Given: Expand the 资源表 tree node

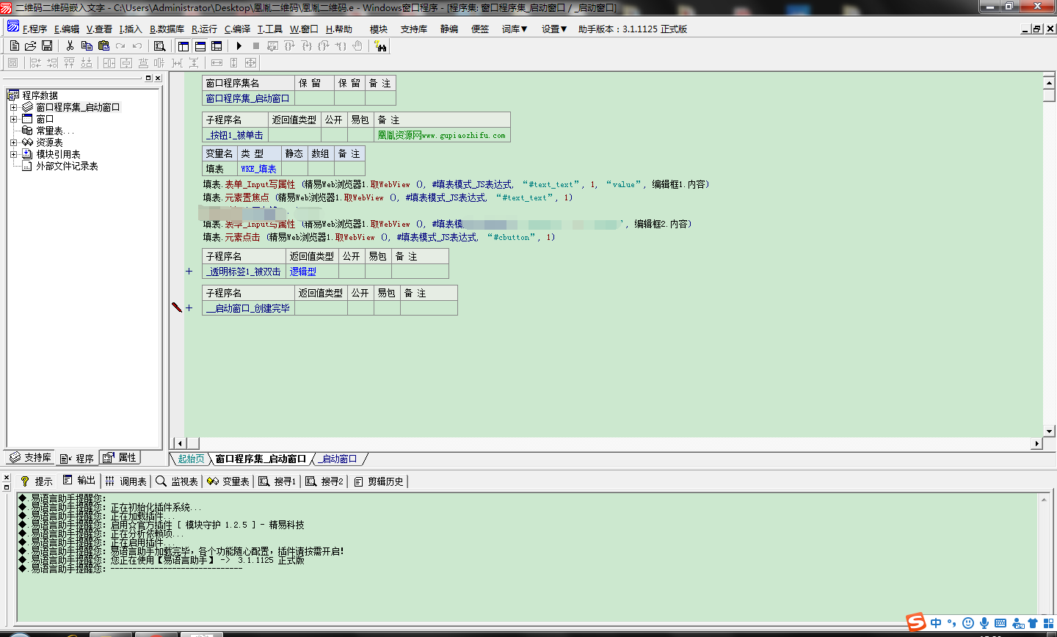Looking at the screenshot, I should (13, 142).
